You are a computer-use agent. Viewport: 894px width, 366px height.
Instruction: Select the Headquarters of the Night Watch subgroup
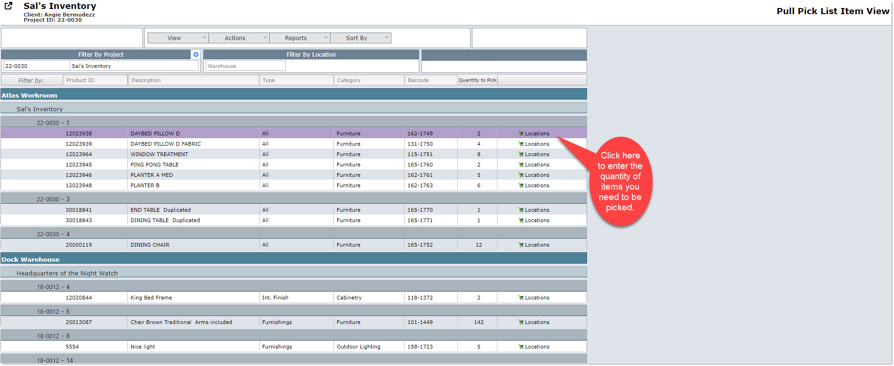294,273
